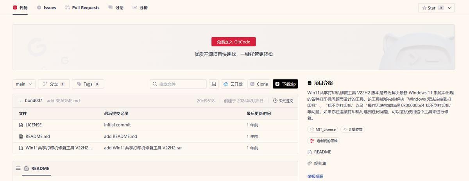Click the 下载zip download button
Screen dimensions: 469x181
click(x=285, y=84)
